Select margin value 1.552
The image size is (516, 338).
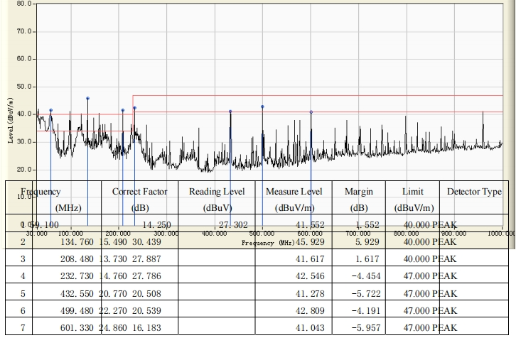367,225
